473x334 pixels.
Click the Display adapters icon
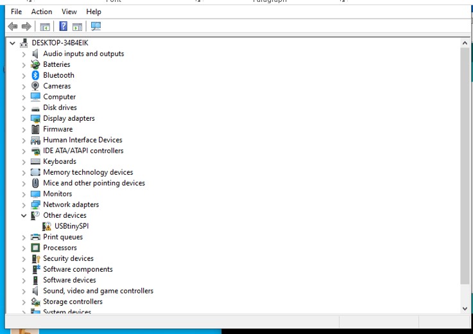tap(35, 118)
